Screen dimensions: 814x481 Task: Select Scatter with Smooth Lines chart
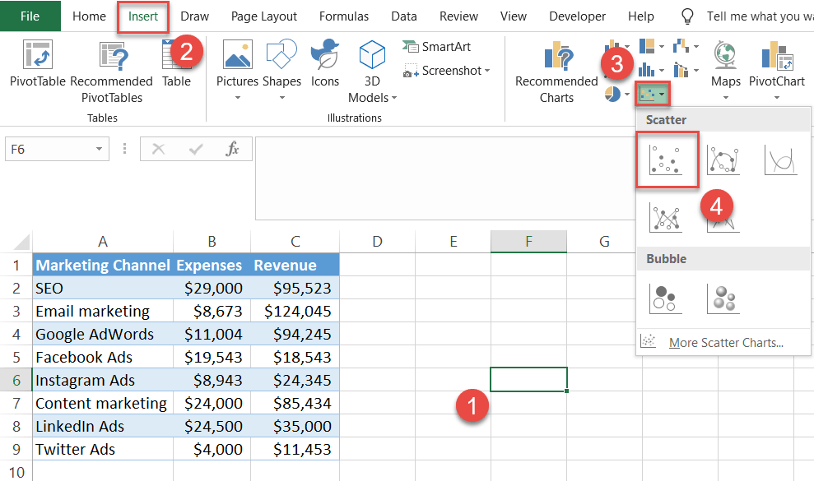722,160
